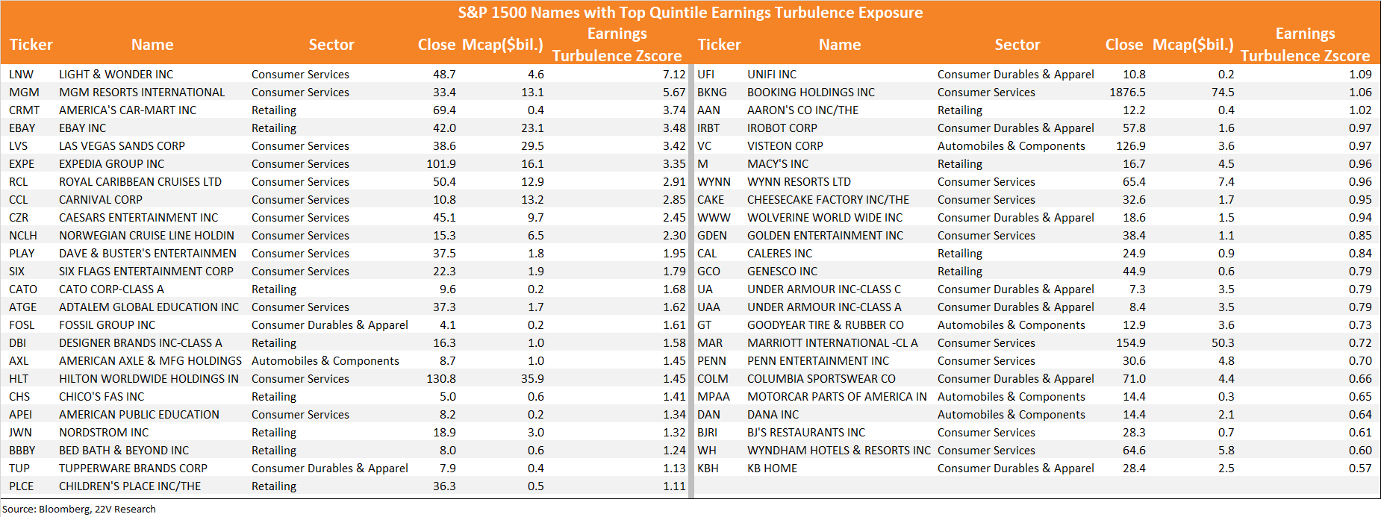Click the MGM RESORTS INTERNATIONAL name cell
This screenshot has height=517, width=1381.
point(142,93)
